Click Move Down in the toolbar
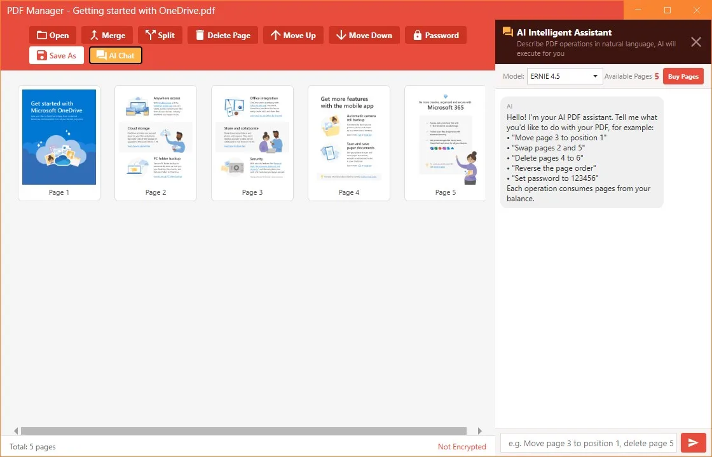 [364, 36]
